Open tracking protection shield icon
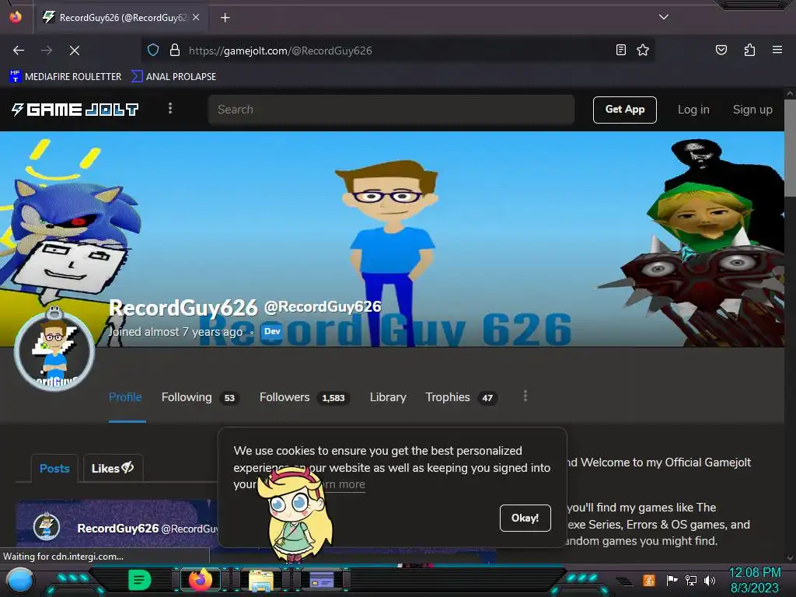This screenshot has width=796, height=597. tap(153, 51)
